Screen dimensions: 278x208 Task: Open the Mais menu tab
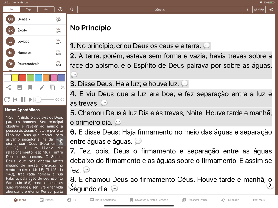coord(259,200)
